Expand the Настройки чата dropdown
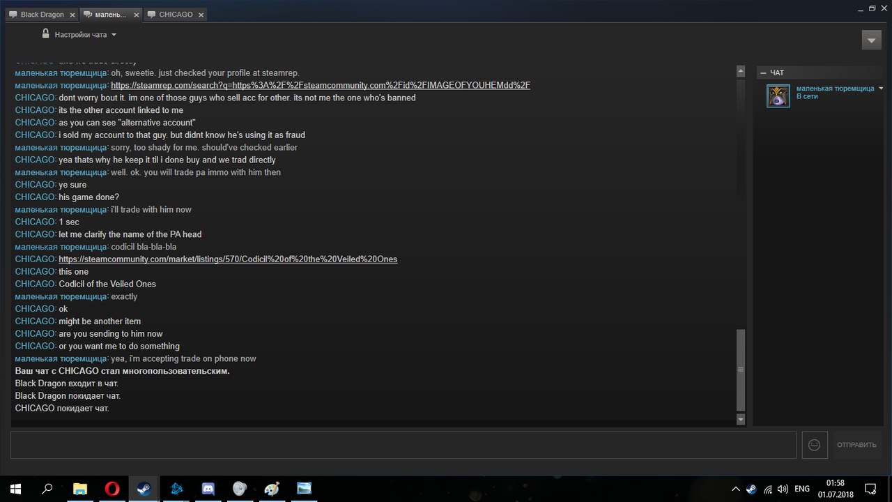This screenshot has width=892, height=502. 84,34
